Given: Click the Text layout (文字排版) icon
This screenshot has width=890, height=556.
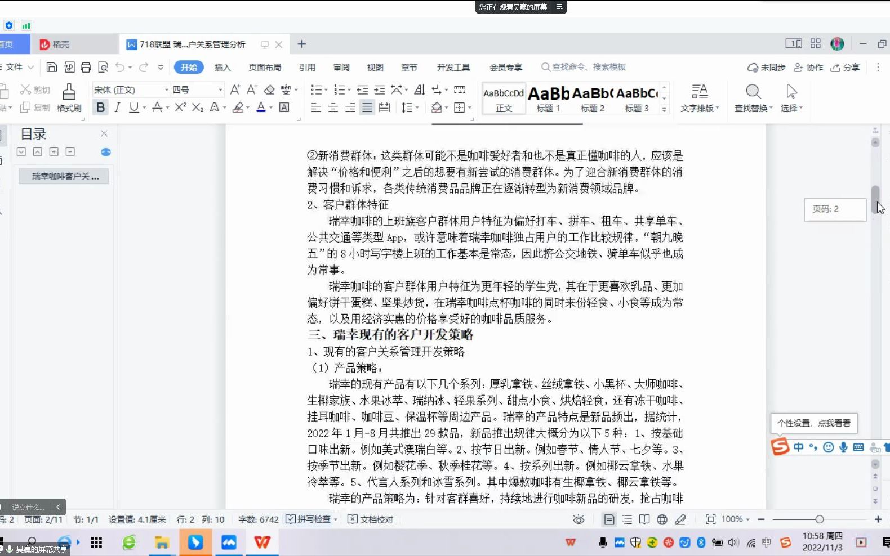Looking at the screenshot, I should pos(700,98).
